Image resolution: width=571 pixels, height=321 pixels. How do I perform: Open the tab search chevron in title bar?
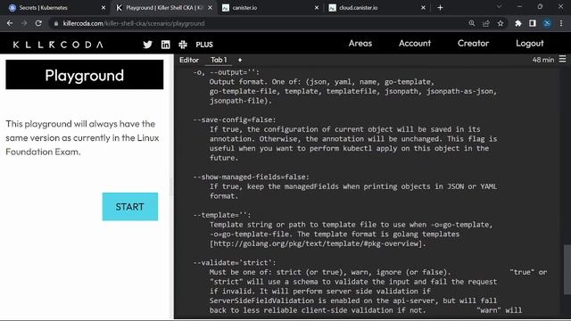(x=499, y=6)
